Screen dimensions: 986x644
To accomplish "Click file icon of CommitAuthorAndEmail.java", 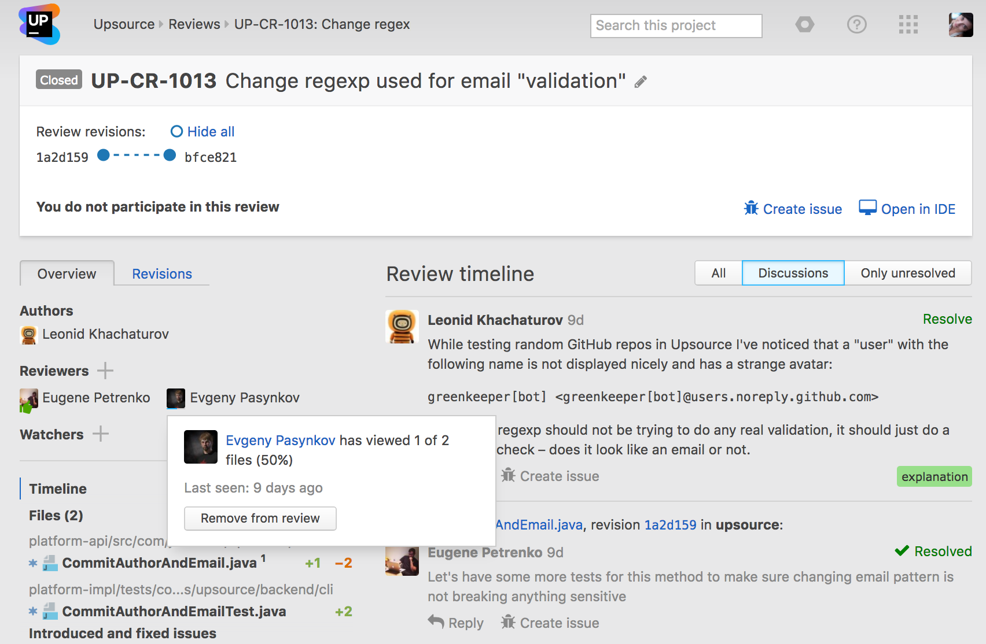I will tap(50, 562).
